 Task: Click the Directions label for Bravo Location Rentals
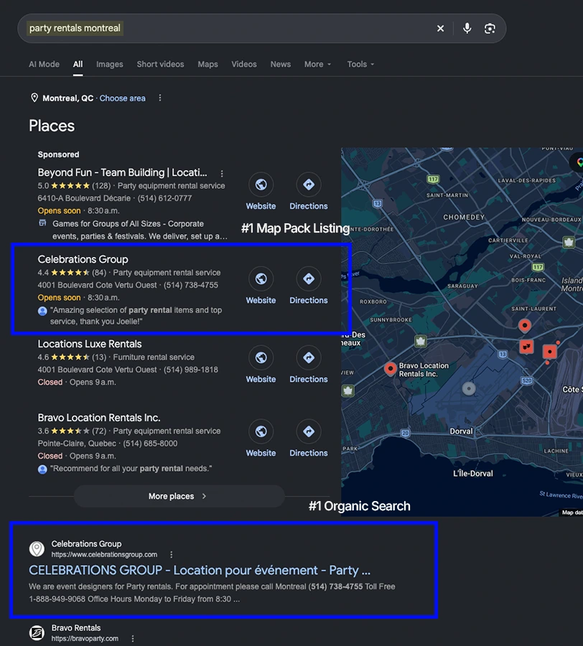pos(309,453)
